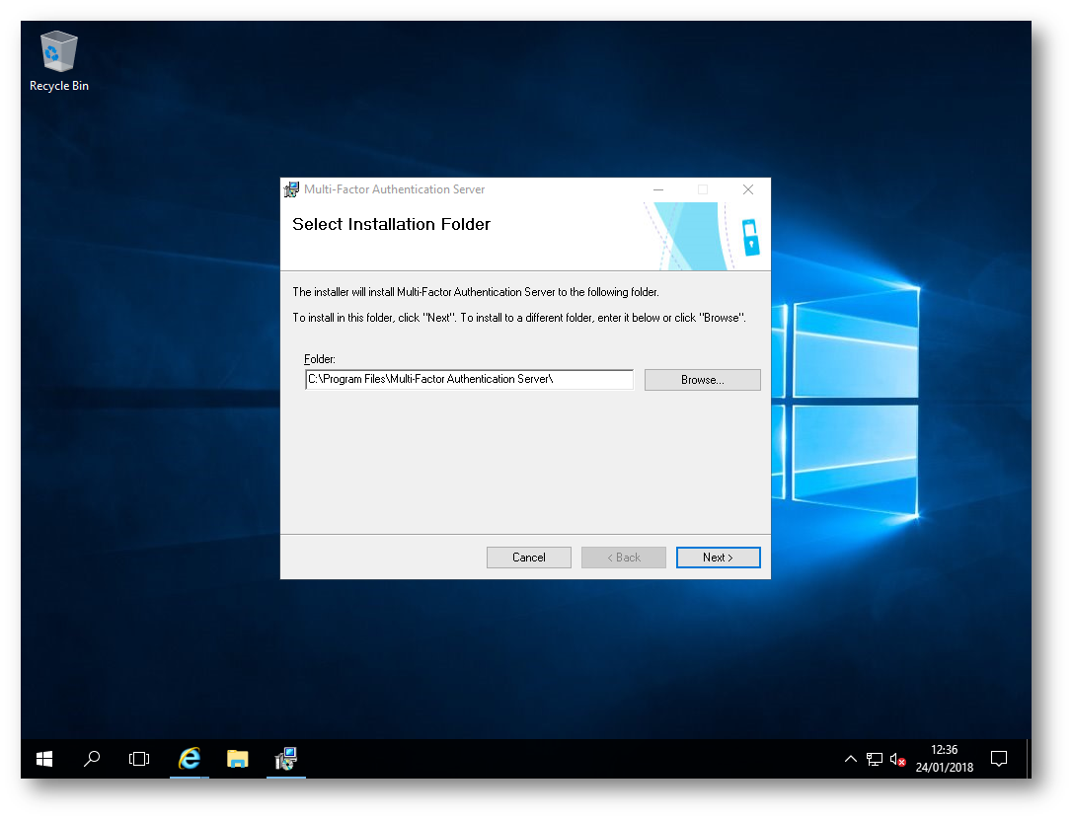The height and width of the screenshot is (820, 1073).
Task: Open Task View on the taskbar
Action: [139, 759]
